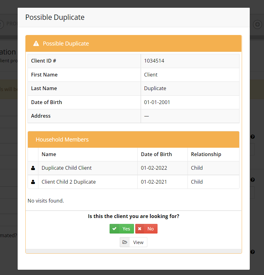Click the open-folder icon on the View button
The image size is (264, 275).
tap(125, 242)
